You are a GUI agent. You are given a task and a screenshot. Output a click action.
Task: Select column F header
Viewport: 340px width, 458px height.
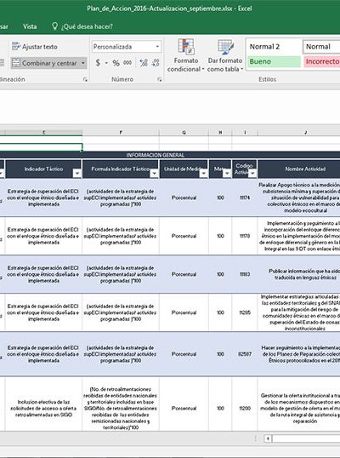pyautogui.click(x=121, y=133)
